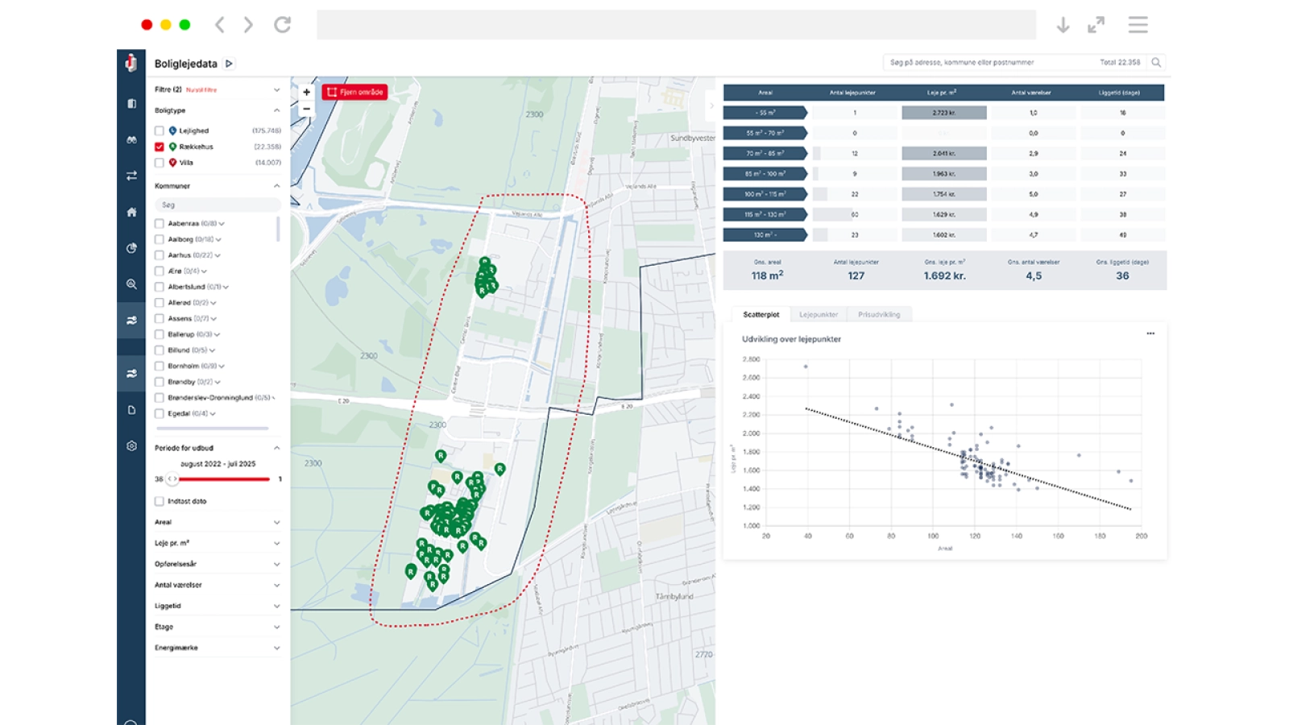The height and width of the screenshot is (725, 1289).
Task: Switch to the Lejepunkter tab
Action: (819, 314)
